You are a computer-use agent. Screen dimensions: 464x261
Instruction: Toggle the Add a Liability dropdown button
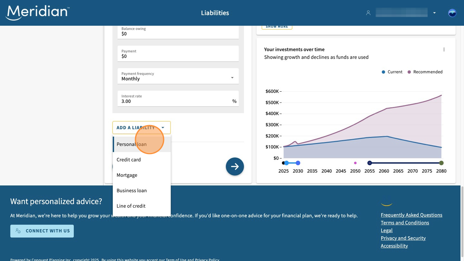pyautogui.click(x=141, y=128)
